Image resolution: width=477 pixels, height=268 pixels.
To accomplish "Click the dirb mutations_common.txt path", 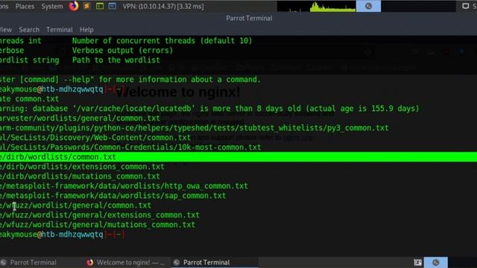I will pyautogui.click(x=80, y=176).
